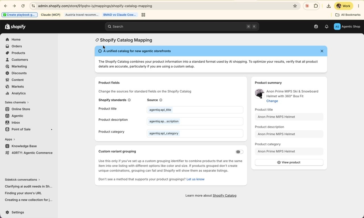Screen dimensions: 364x218
Task: Click the Shopify logo
Action: (15, 26)
